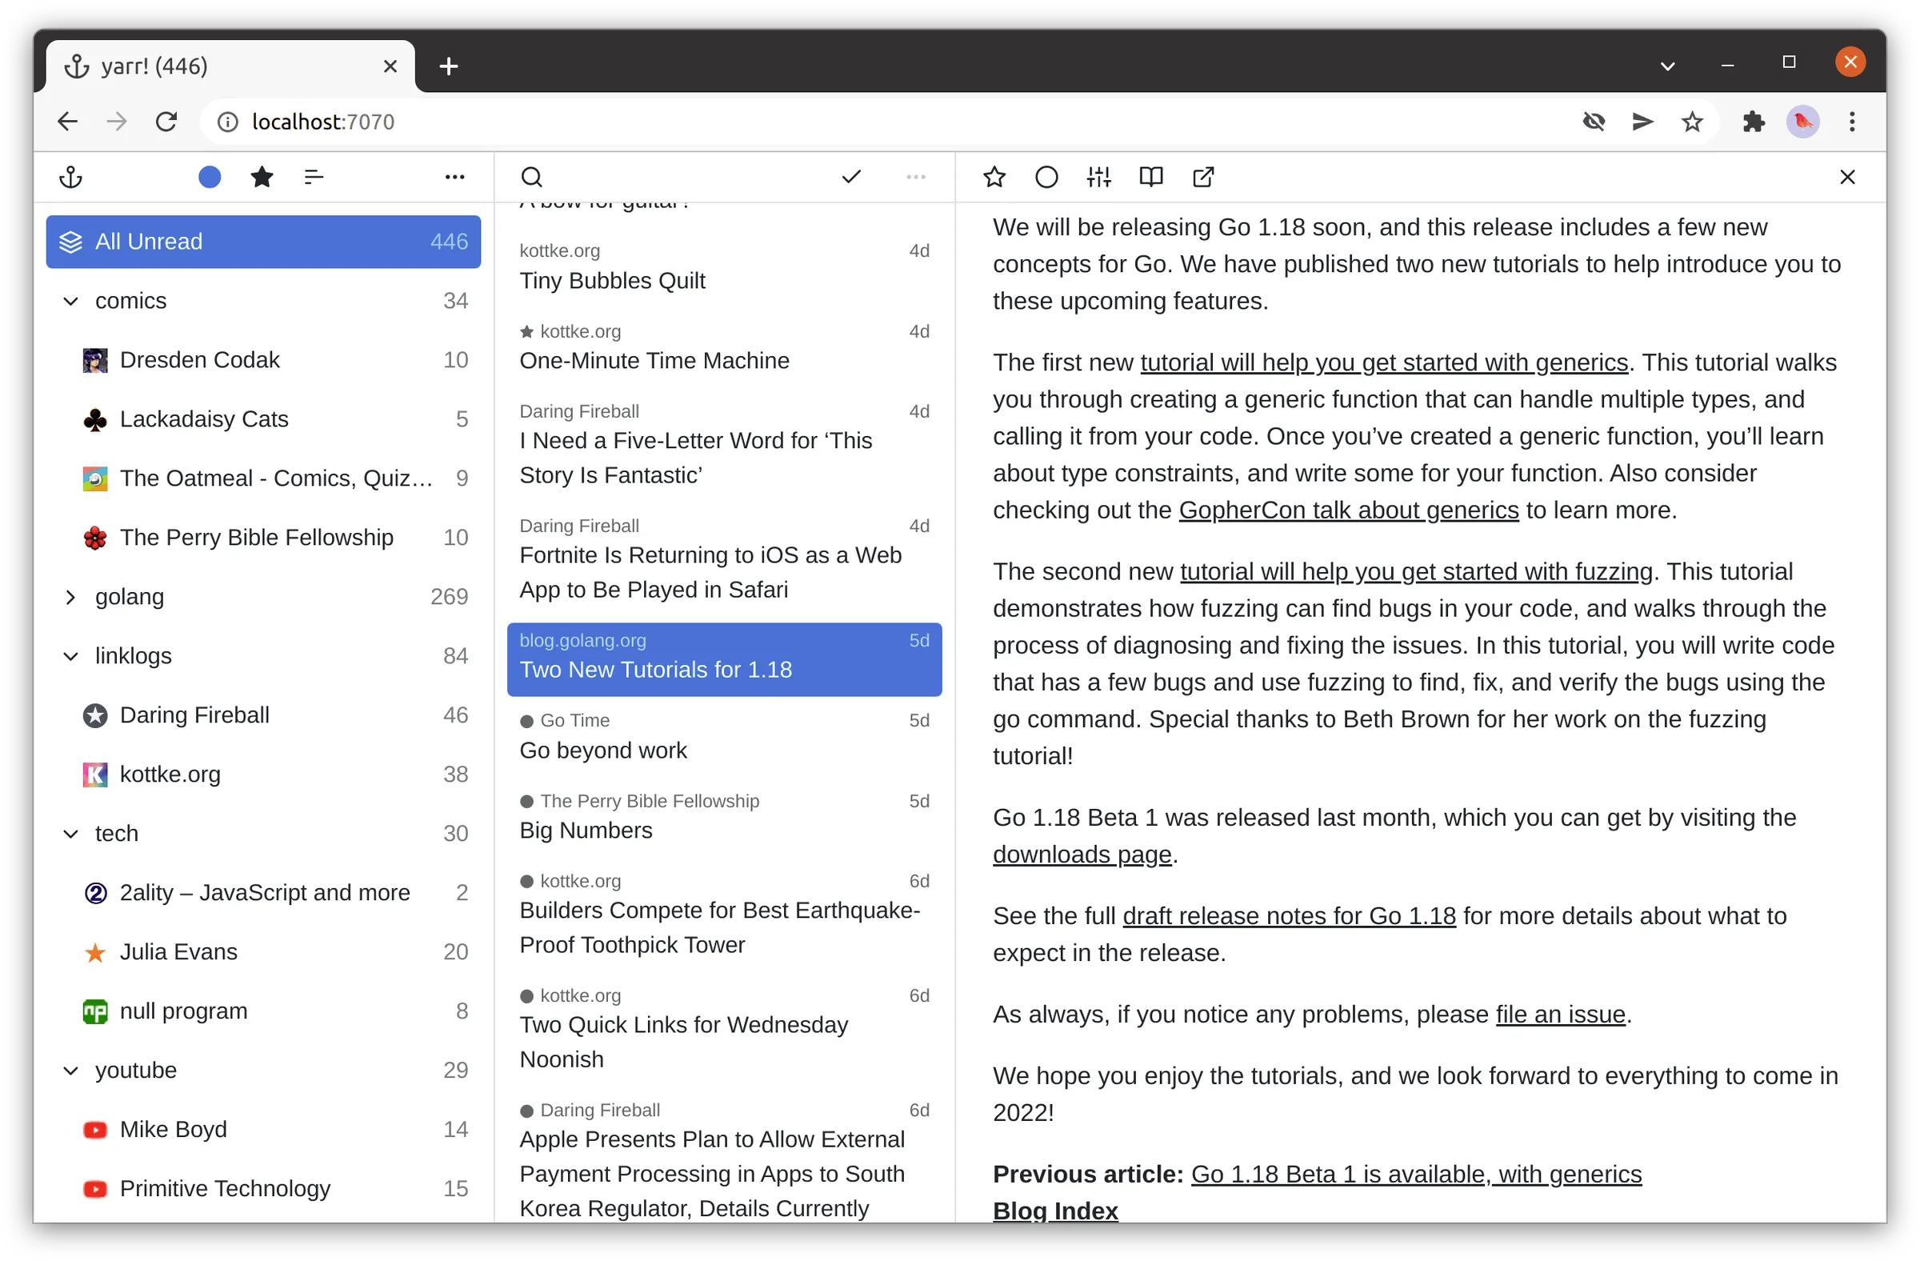Select the starred items filter star icon
The image size is (1920, 1261).
pyautogui.click(x=262, y=177)
